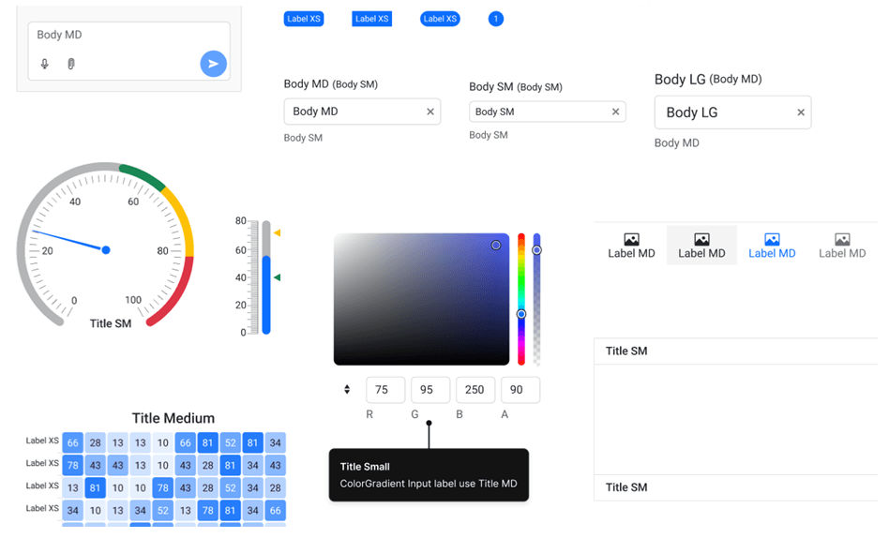The height and width of the screenshot is (538, 889).
Task: Click the paperclip attachment icon
Action: [70, 64]
